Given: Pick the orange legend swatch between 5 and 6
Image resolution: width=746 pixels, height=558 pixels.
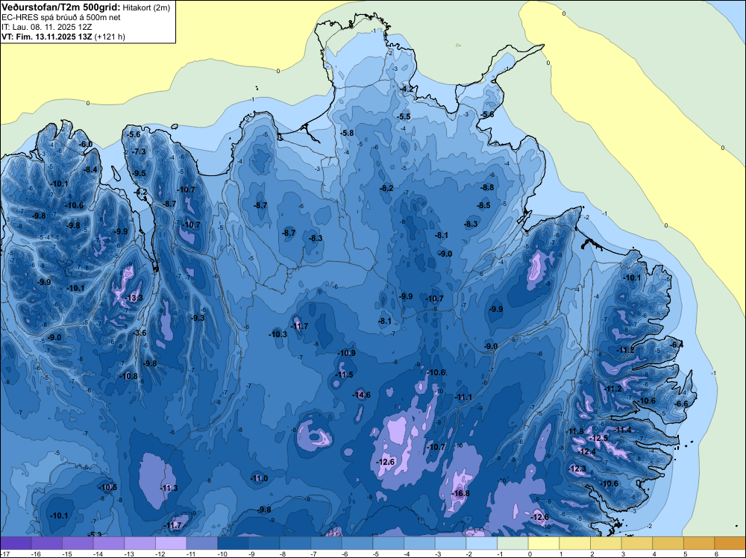Looking at the screenshot, I should (x=699, y=543).
